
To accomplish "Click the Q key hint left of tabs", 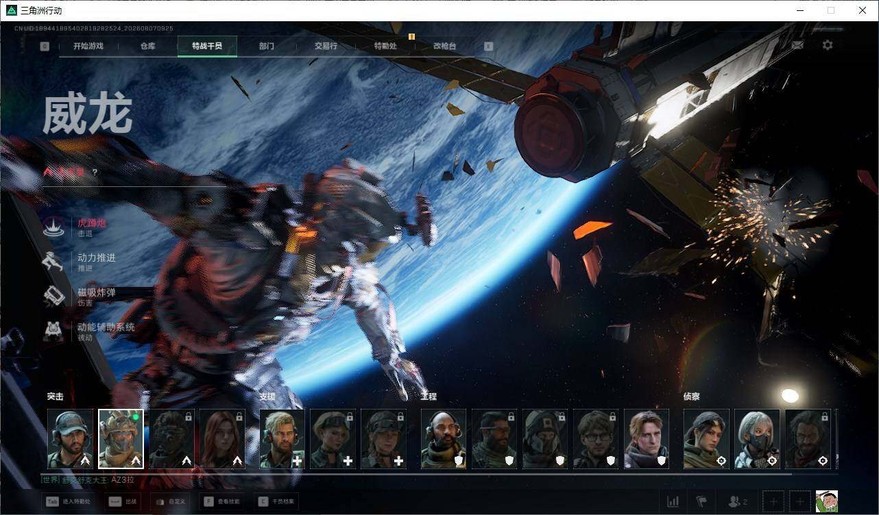I will pos(45,47).
